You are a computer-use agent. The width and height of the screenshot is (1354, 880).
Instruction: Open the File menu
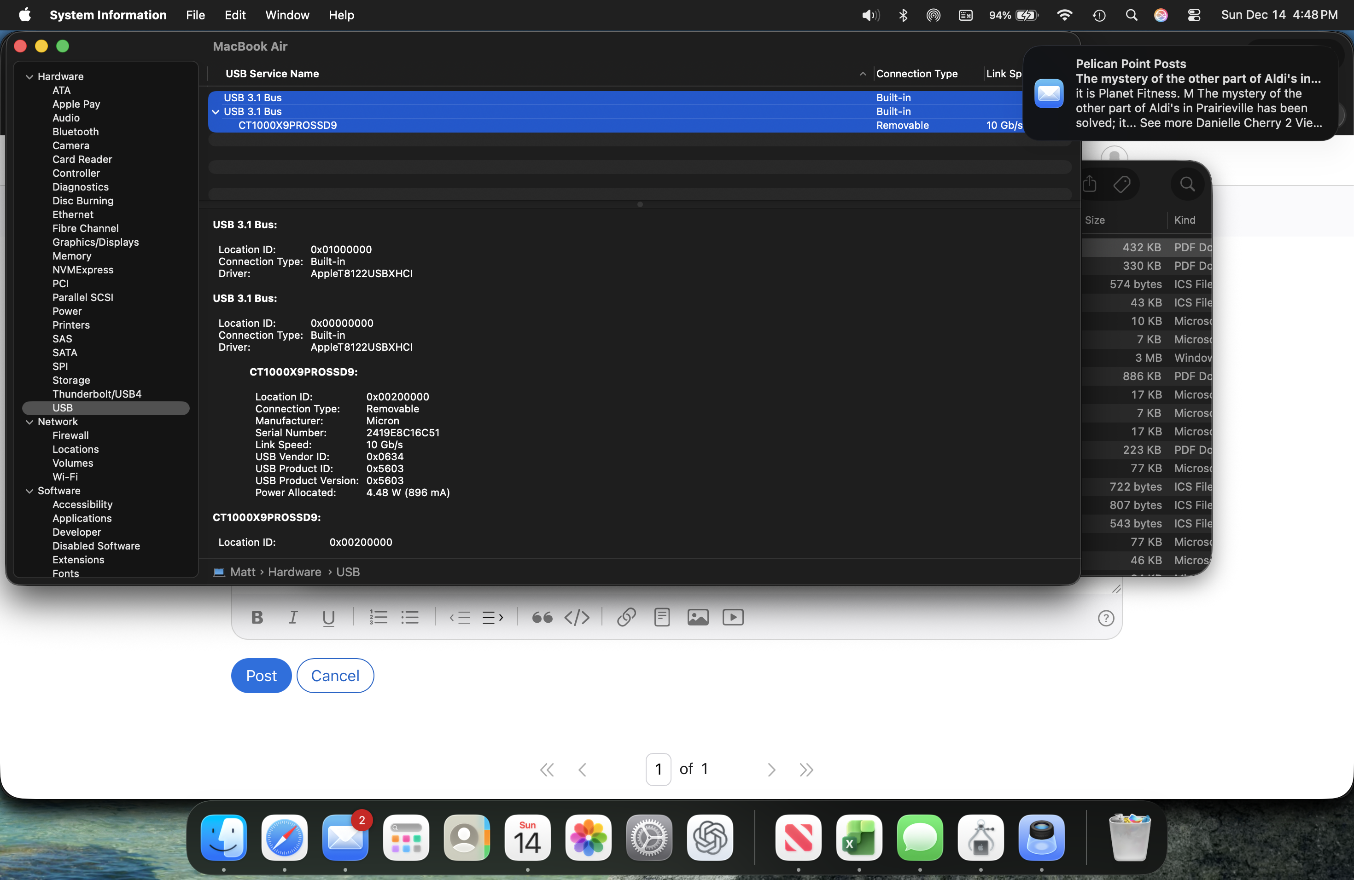(195, 15)
